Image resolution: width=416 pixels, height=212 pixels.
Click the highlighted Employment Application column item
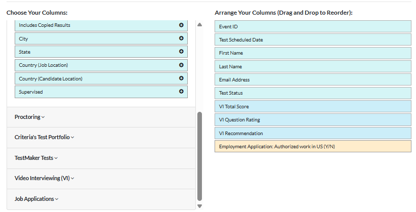click(313, 147)
